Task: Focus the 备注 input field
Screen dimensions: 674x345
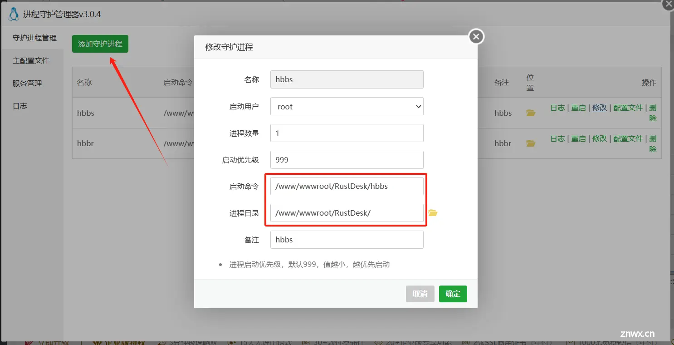Action: (x=347, y=240)
